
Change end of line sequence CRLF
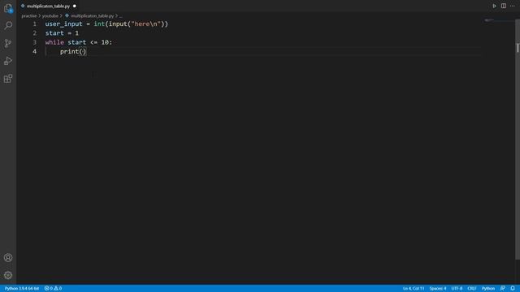coord(471,289)
